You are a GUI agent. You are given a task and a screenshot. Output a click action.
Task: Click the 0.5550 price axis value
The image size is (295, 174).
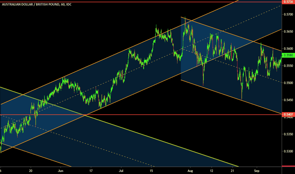pyautogui.click(x=288, y=66)
